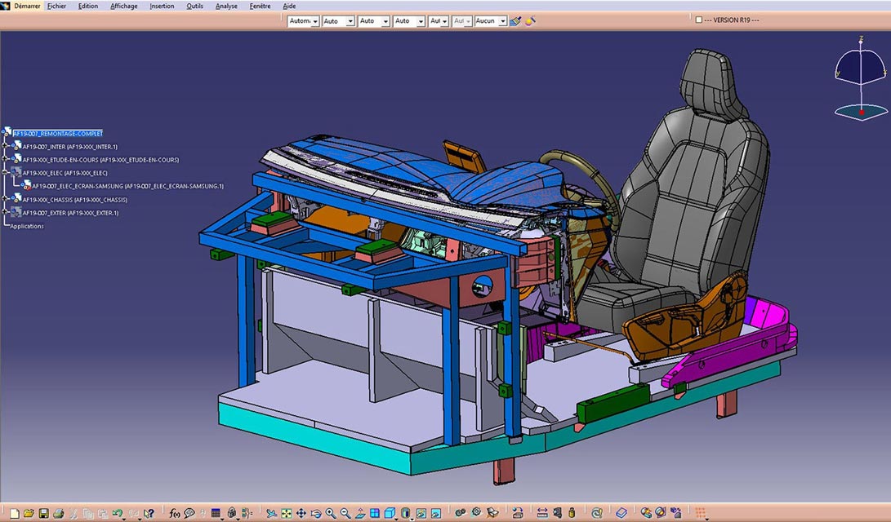Screen dimensions: 891x522
Task: Open the Outils menu
Action: click(x=194, y=6)
